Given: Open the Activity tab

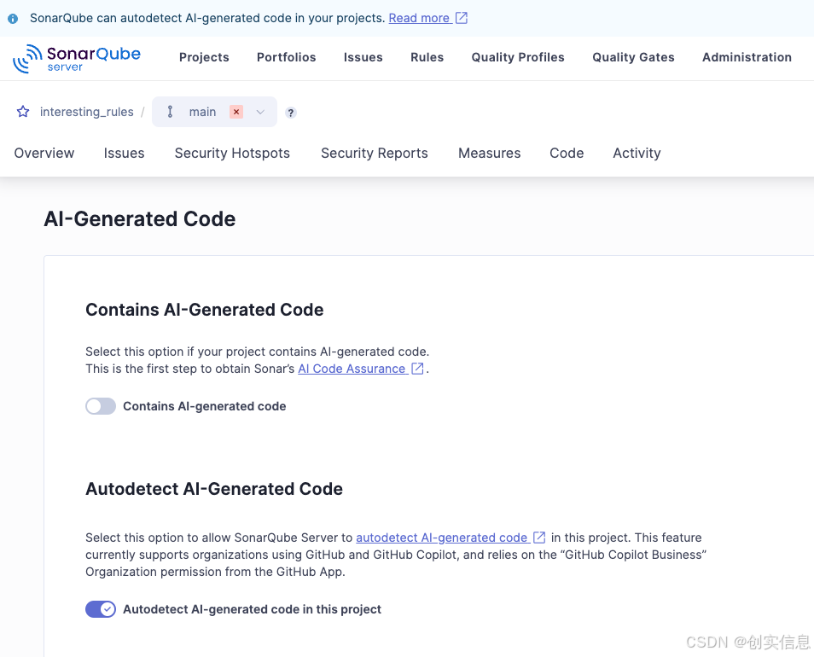Looking at the screenshot, I should (x=637, y=153).
